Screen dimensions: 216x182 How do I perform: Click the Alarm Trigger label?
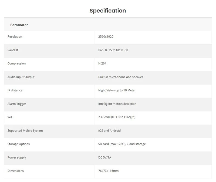(x=17, y=104)
